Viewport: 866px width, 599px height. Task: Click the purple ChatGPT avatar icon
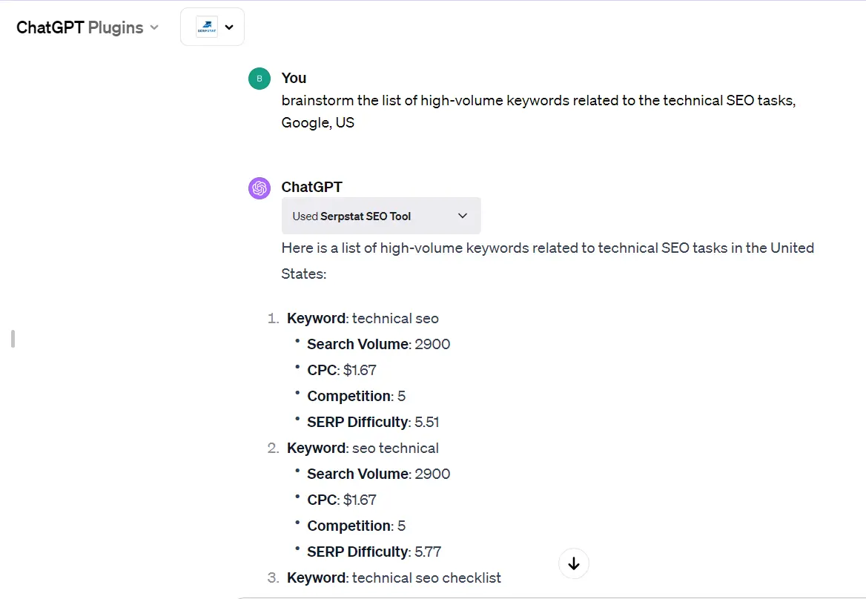(259, 188)
